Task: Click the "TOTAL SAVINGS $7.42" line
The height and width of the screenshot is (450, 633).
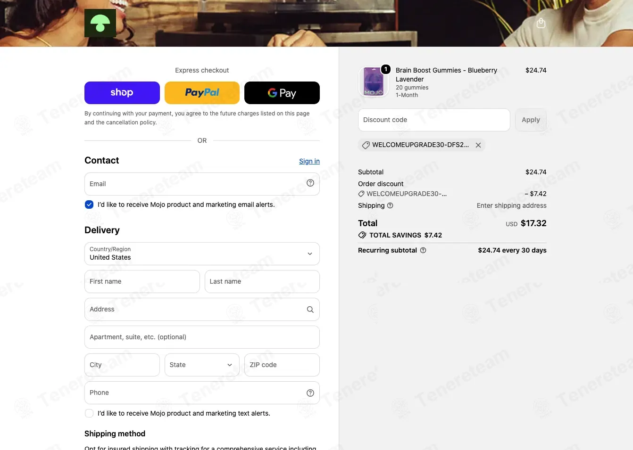Action: click(x=400, y=235)
